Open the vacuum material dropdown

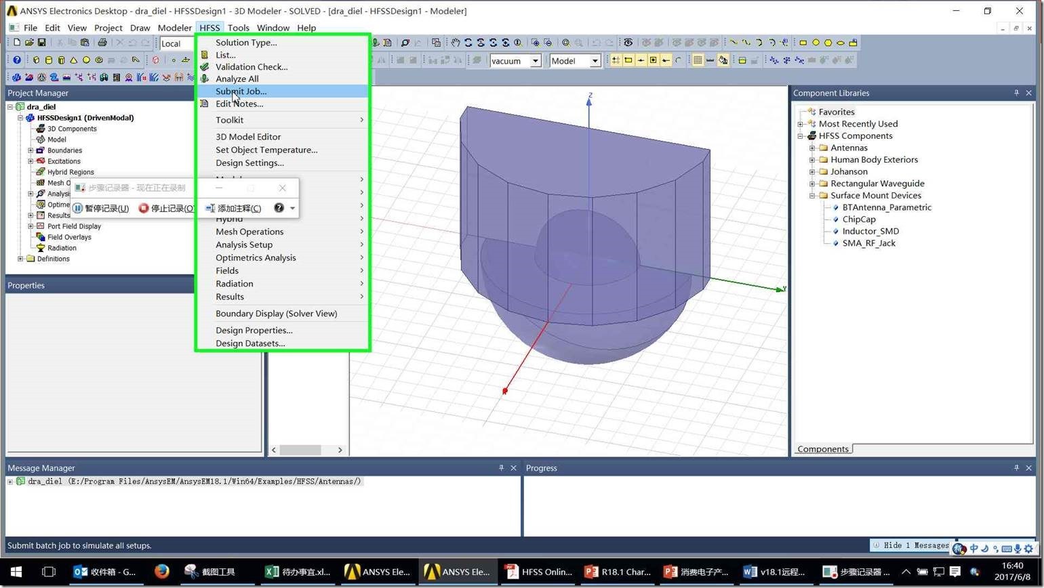[535, 61]
